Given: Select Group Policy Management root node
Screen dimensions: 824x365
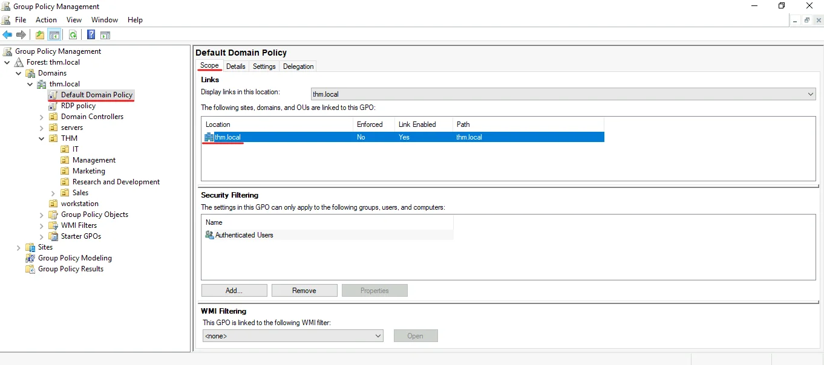Looking at the screenshot, I should 58,51.
